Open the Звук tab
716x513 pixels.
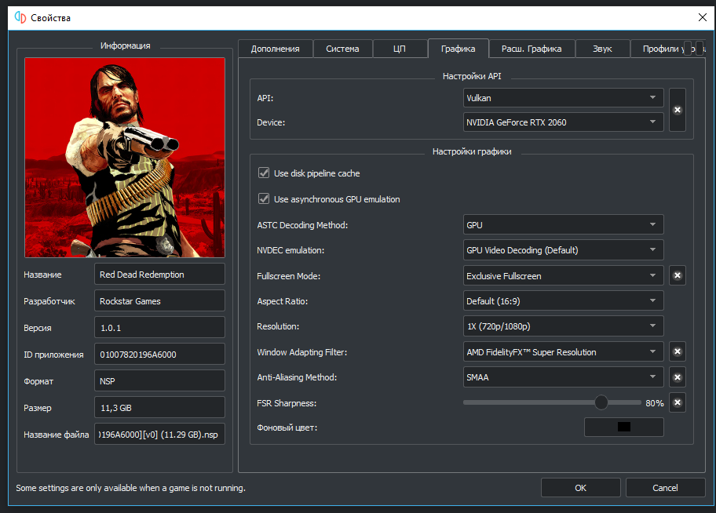point(602,49)
